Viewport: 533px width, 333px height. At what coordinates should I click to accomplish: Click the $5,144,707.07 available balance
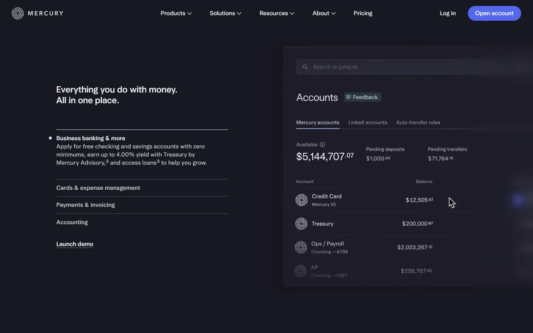pyautogui.click(x=325, y=157)
